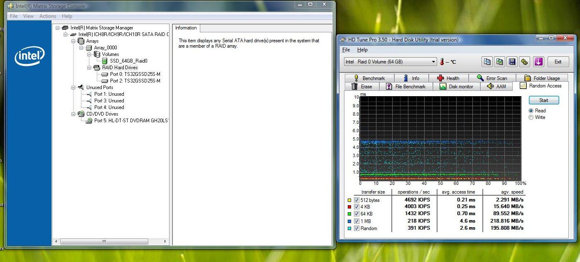The width and height of the screenshot is (580, 262).
Task: Click the HD Tune Pro title bar app icon
Action: pos(343,40)
